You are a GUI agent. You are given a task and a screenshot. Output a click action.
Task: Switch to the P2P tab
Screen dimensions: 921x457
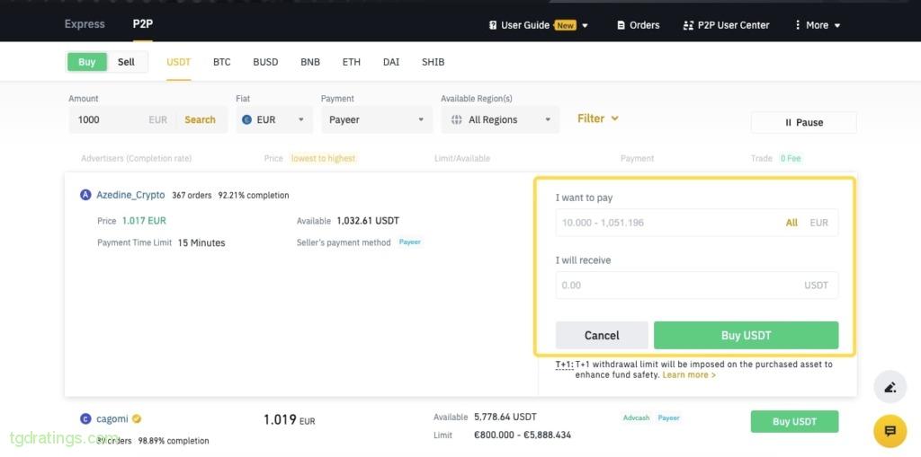point(143,24)
